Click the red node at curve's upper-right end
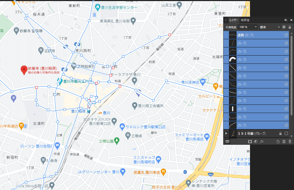294x190 pixels. pyautogui.click(x=170, y=35)
